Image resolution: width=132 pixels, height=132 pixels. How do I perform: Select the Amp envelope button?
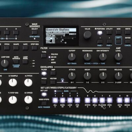53,73
